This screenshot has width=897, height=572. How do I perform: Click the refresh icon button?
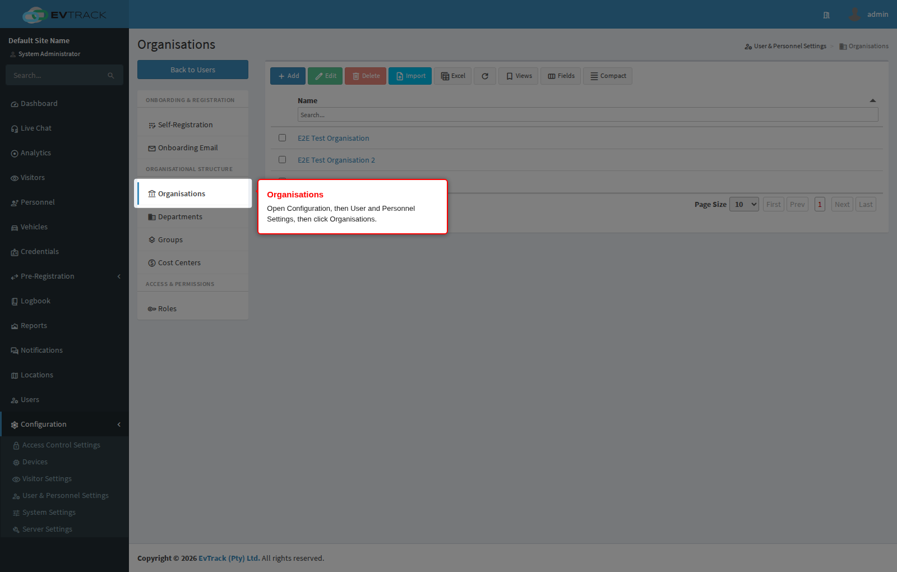[485, 76]
